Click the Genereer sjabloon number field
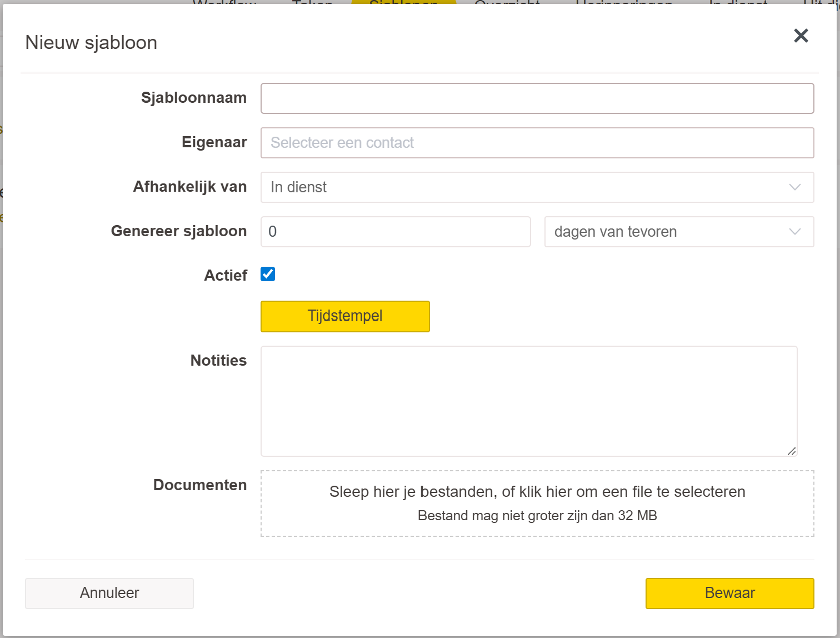This screenshot has width=840, height=638. coord(395,232)
